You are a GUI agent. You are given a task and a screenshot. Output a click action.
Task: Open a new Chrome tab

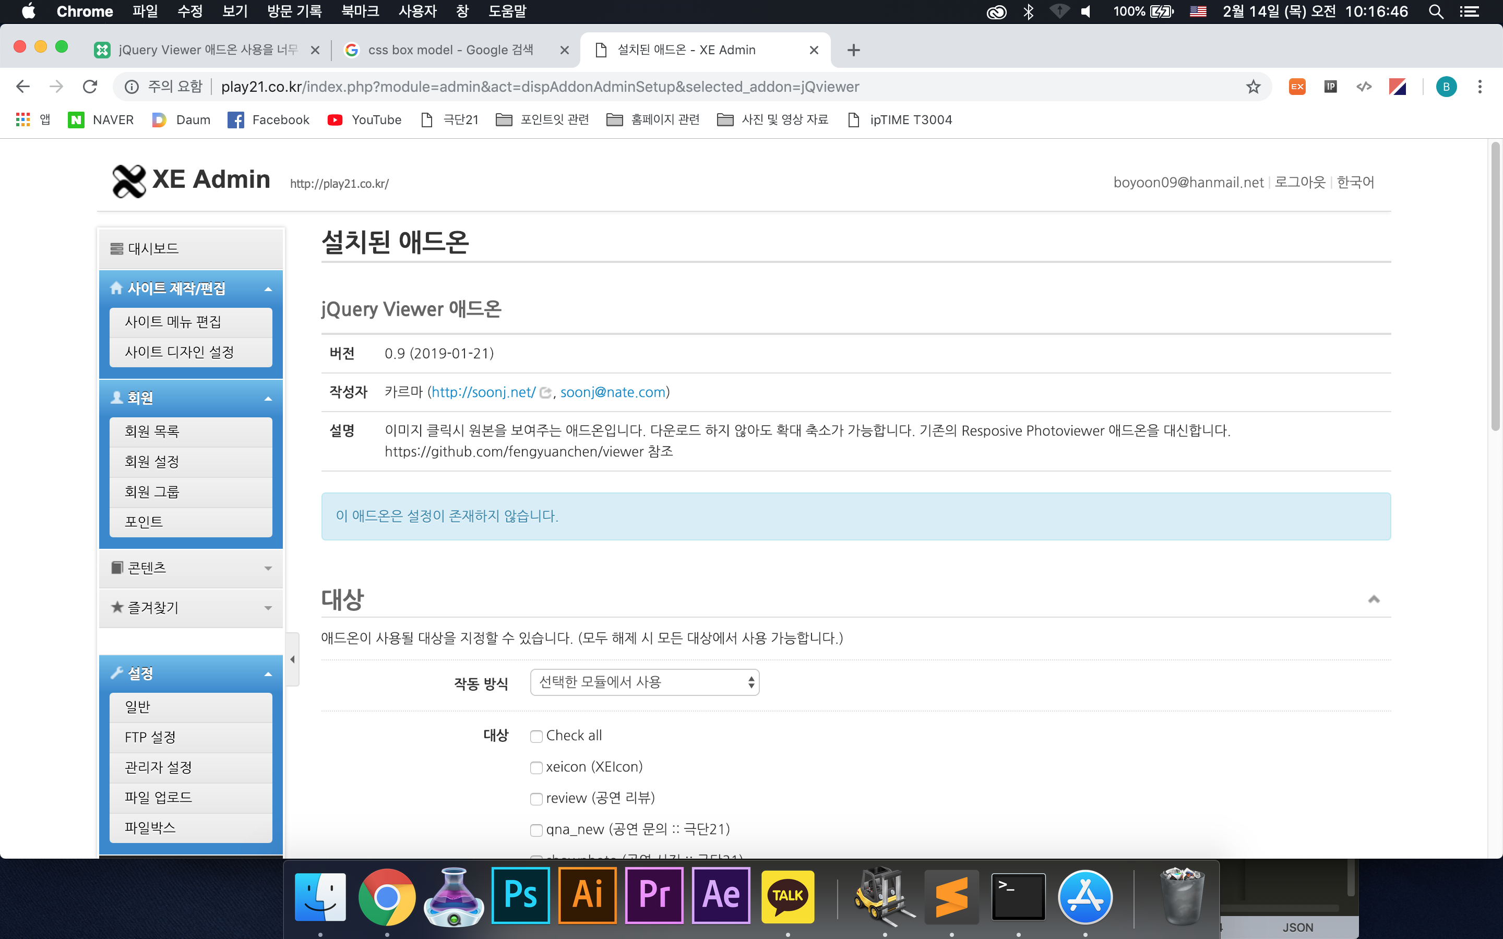coord(853,50)
